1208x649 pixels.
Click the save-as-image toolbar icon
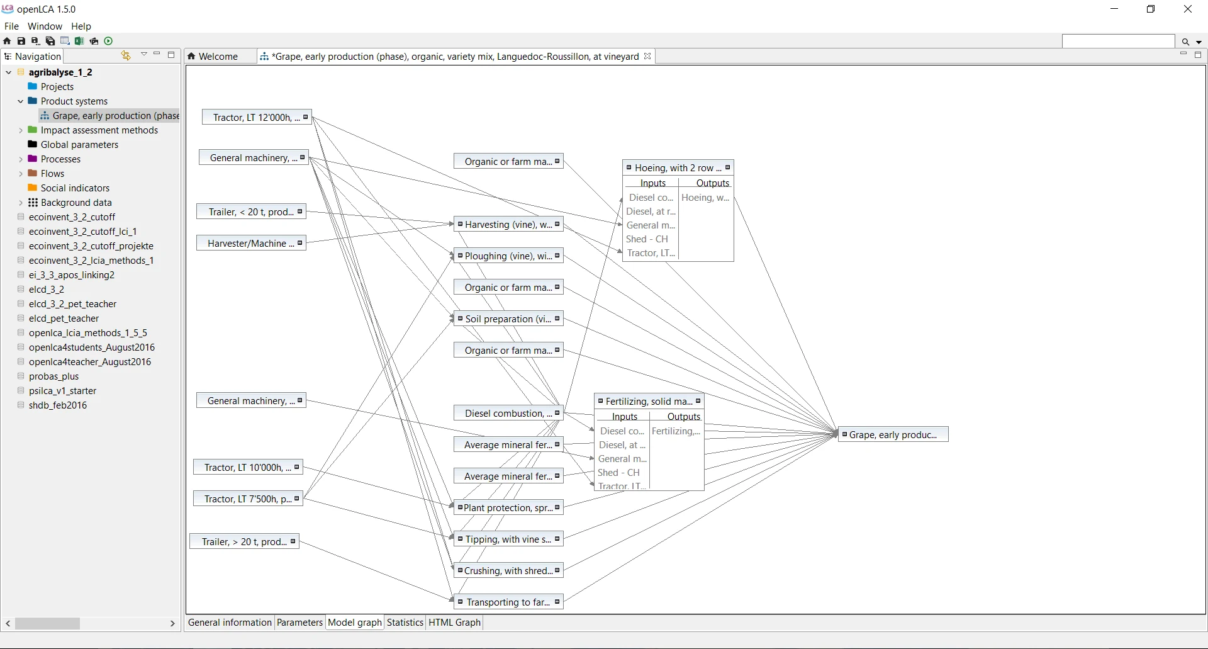94,41
